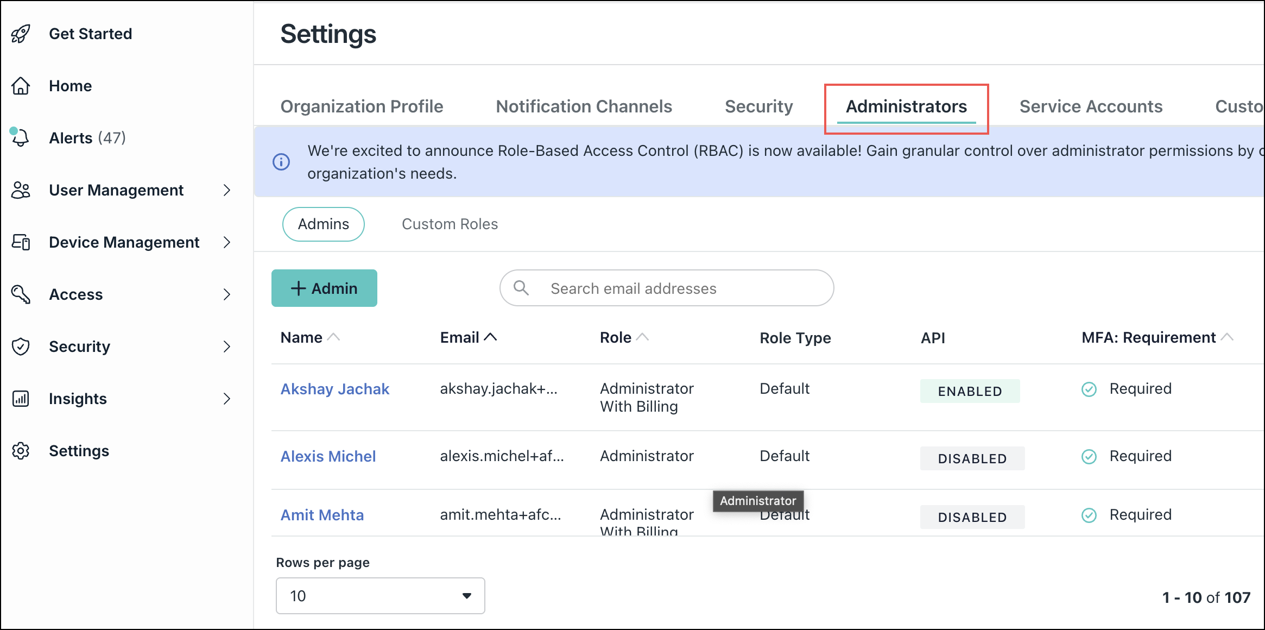Viewport: 1265px width, 630px height.
Task: Enable API access for Alexis Michel
Action: pos(972,458)
